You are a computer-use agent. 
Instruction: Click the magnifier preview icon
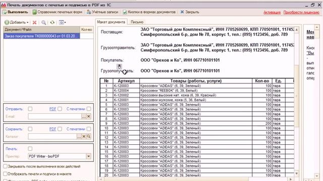(x=44, y=22)
